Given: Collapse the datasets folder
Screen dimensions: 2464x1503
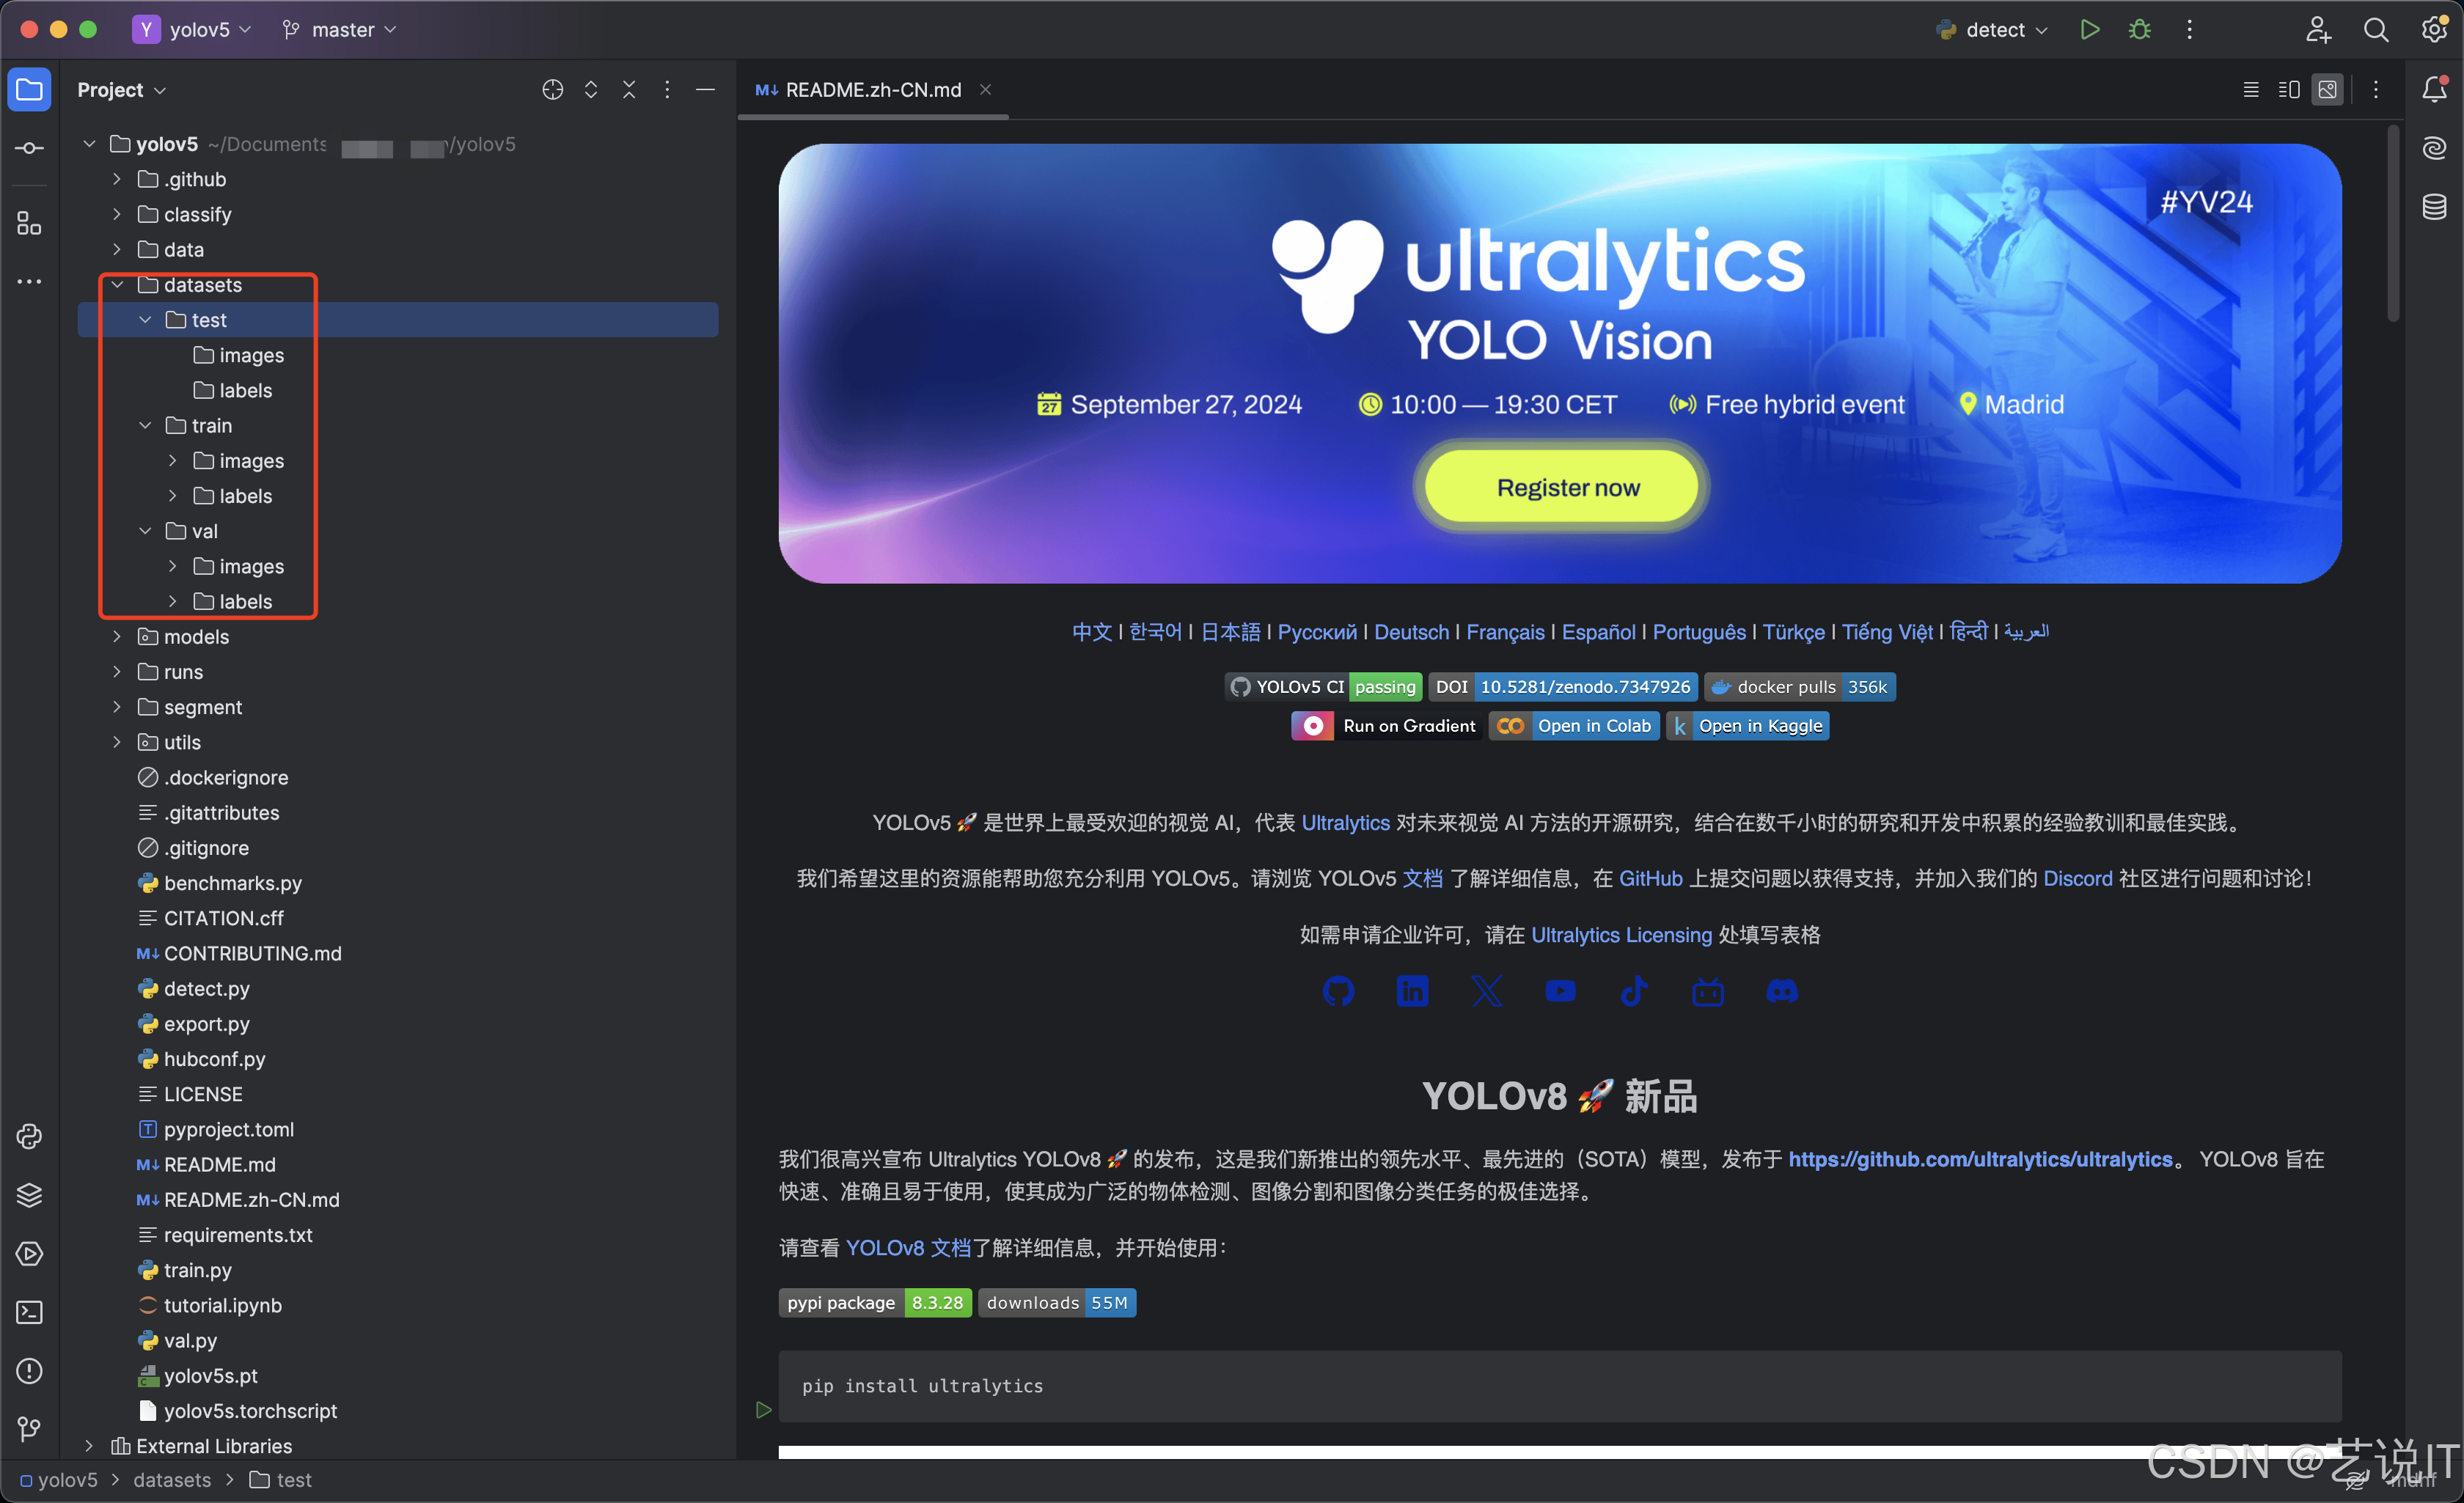Looking at the screenshot, I should coord(117,285).
